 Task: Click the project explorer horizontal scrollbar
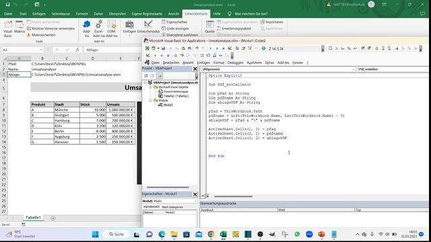click(x=168, y=188)
